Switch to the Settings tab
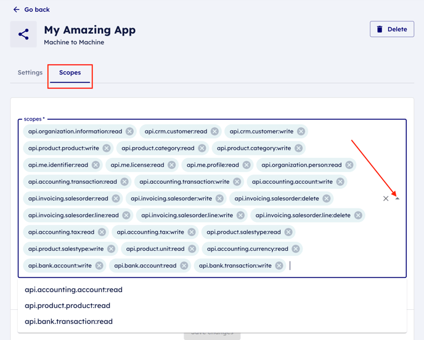This screenshot has height=340, width=424. coord(30,73)
